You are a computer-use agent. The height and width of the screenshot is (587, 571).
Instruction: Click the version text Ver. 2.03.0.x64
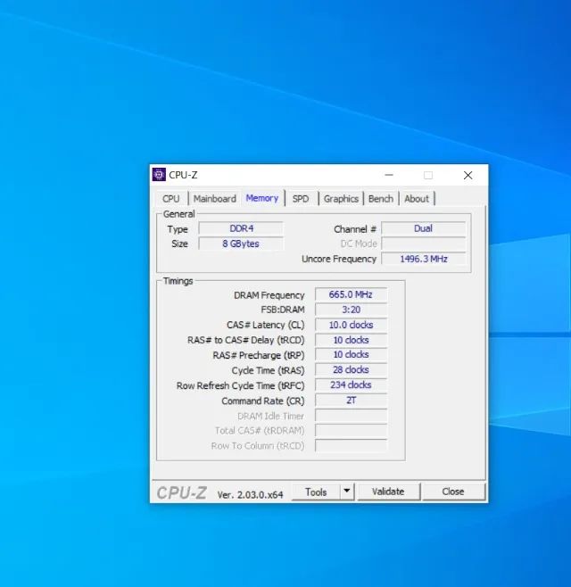[250, 494]
